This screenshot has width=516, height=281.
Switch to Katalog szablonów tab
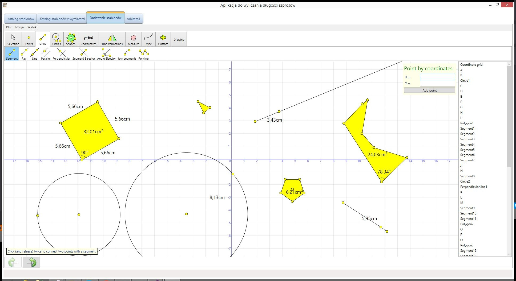(21, 19)
